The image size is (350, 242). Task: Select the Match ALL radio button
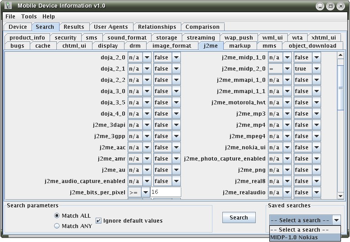57,215
